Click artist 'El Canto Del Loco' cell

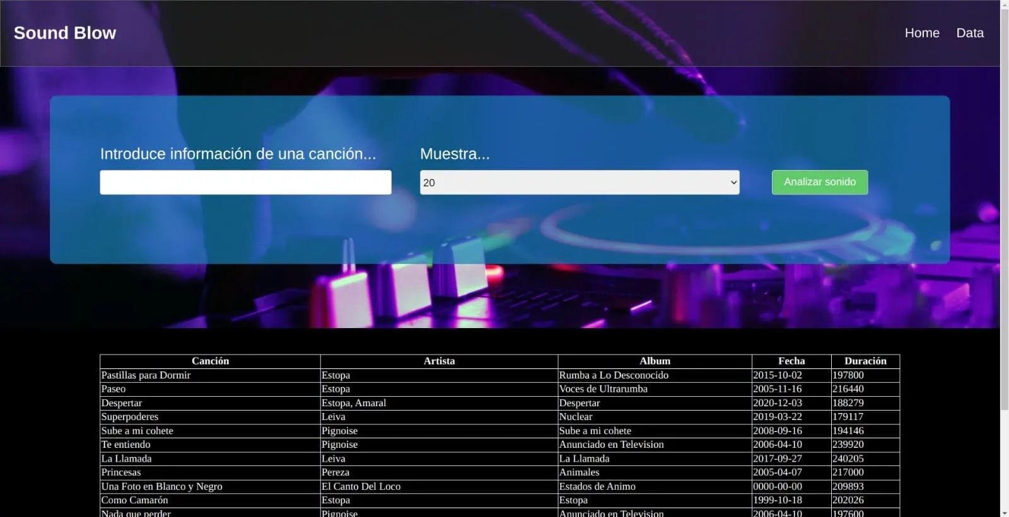click(439, 486)
